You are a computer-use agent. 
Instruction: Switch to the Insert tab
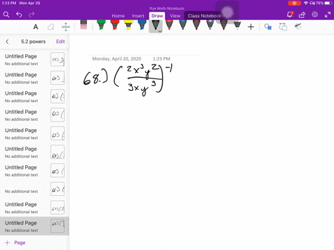138,16
